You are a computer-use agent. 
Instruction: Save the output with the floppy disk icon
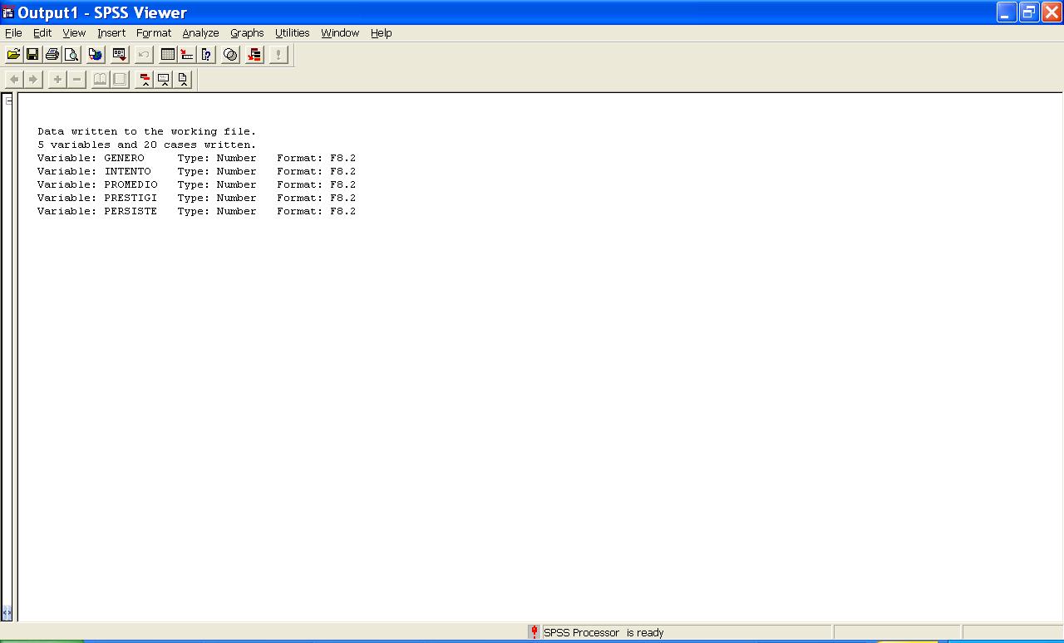tap(32, 55)
